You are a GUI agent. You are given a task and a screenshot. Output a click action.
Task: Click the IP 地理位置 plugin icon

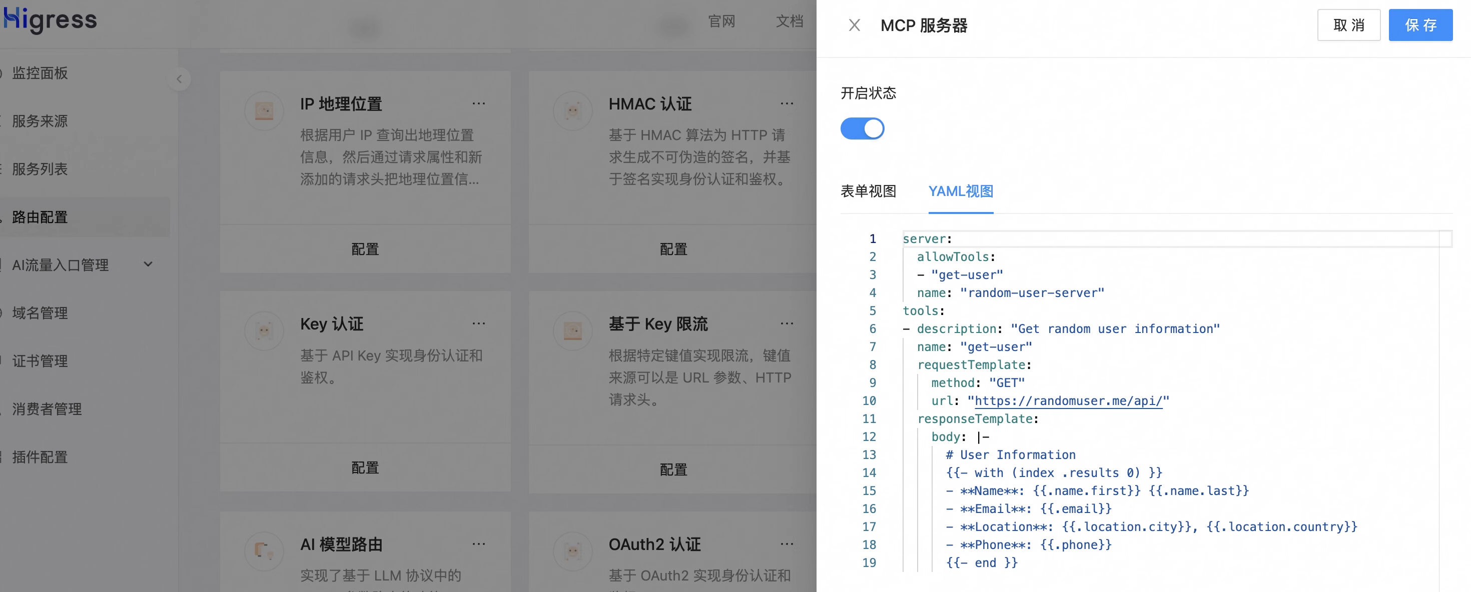point(264,111)
